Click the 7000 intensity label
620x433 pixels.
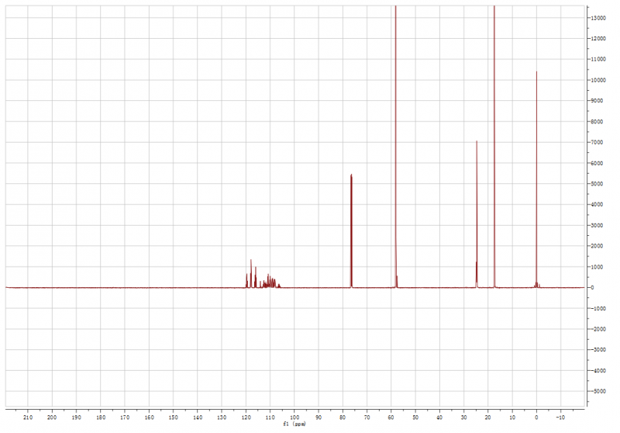point(597,142)
